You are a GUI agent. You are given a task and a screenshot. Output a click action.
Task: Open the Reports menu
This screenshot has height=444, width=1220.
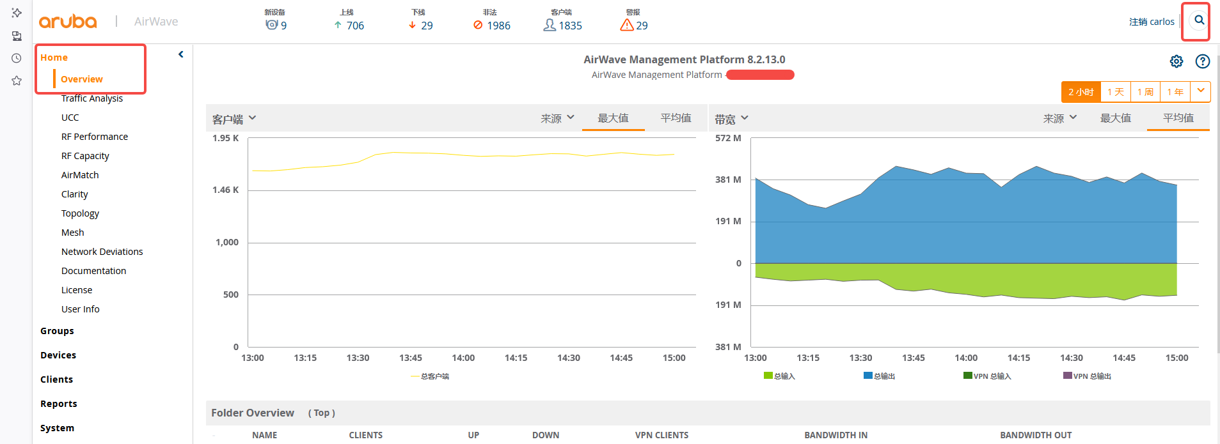pyautogui.click(x=59, y=404)
